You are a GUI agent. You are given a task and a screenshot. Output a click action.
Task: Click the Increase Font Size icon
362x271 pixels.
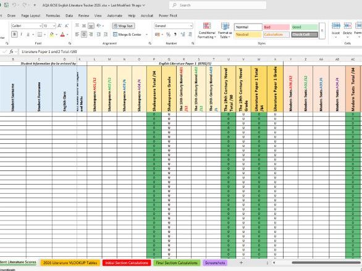[x=59, y=25]
